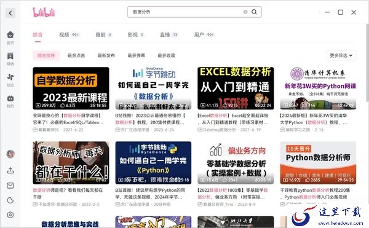The width and height of the screenshot is (369, 228).
Task: Switch to the 视频 99+ tab
Action: coord(69,35)
